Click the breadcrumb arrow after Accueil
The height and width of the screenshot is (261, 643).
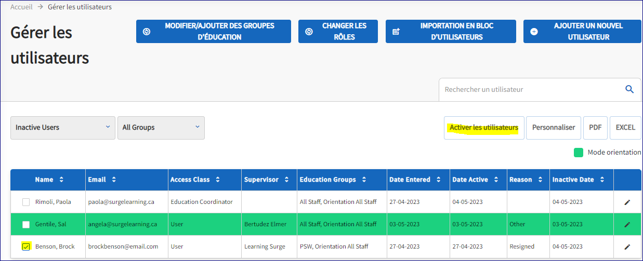(x=40, y=7)
